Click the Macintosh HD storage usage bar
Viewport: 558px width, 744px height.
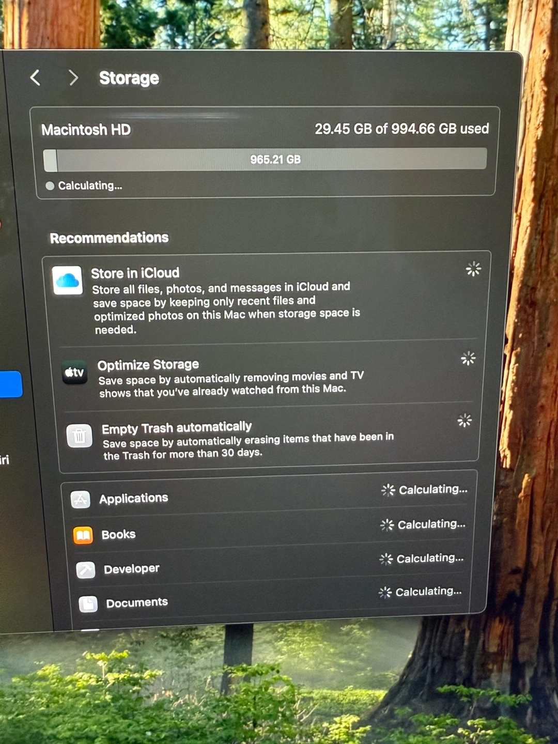266,160
